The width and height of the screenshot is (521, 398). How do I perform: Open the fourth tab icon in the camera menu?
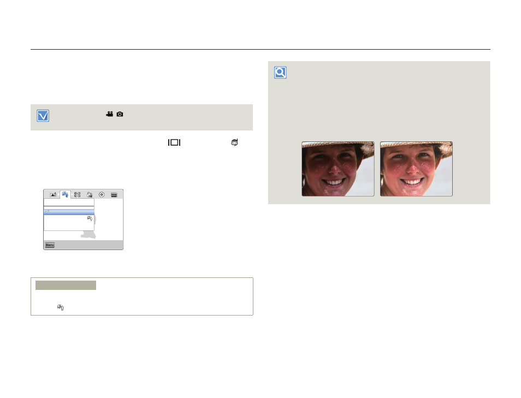(90, 195)
